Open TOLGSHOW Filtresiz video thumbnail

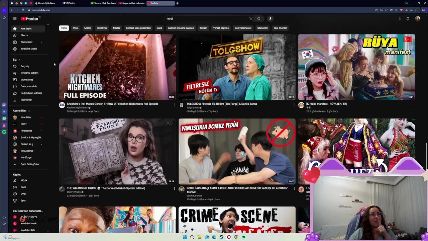click(237, 67)
